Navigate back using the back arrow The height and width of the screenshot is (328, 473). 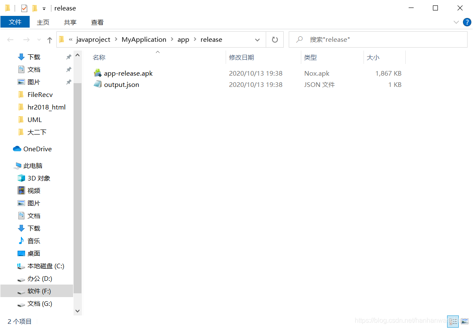10,39
